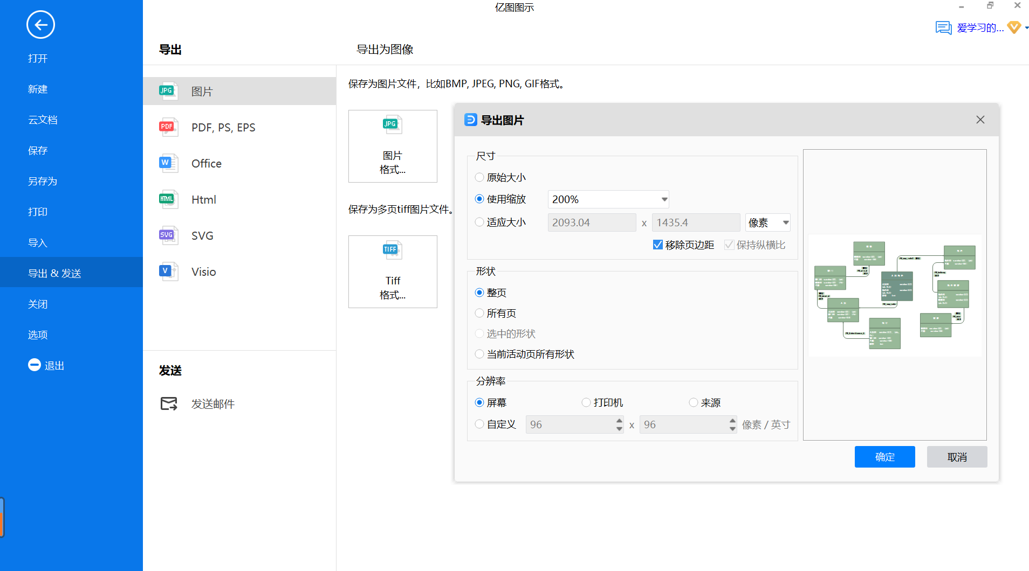Click the Word icon beside Office

168,163
